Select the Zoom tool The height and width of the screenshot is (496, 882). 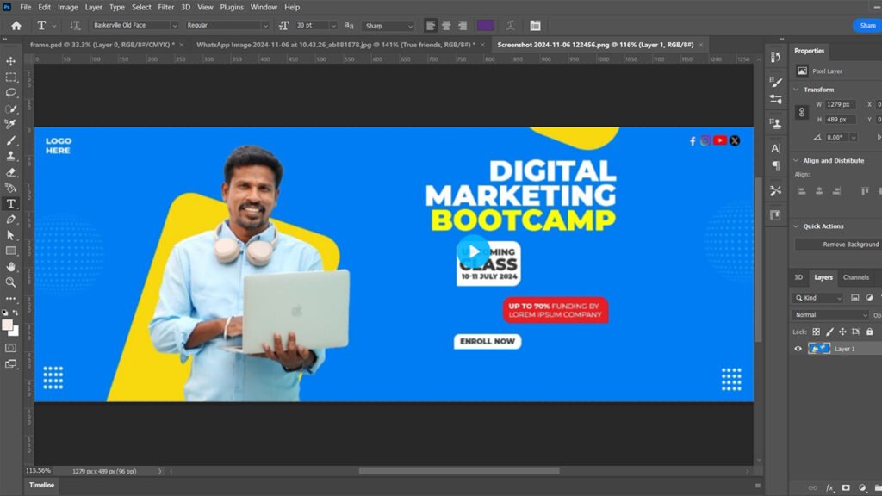point(11,282)
